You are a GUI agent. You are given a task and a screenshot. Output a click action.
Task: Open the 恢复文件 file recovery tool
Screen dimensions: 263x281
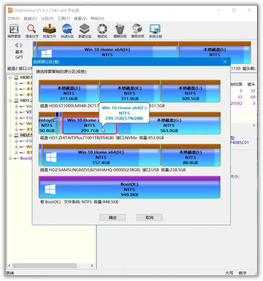(x=49, y=31)
